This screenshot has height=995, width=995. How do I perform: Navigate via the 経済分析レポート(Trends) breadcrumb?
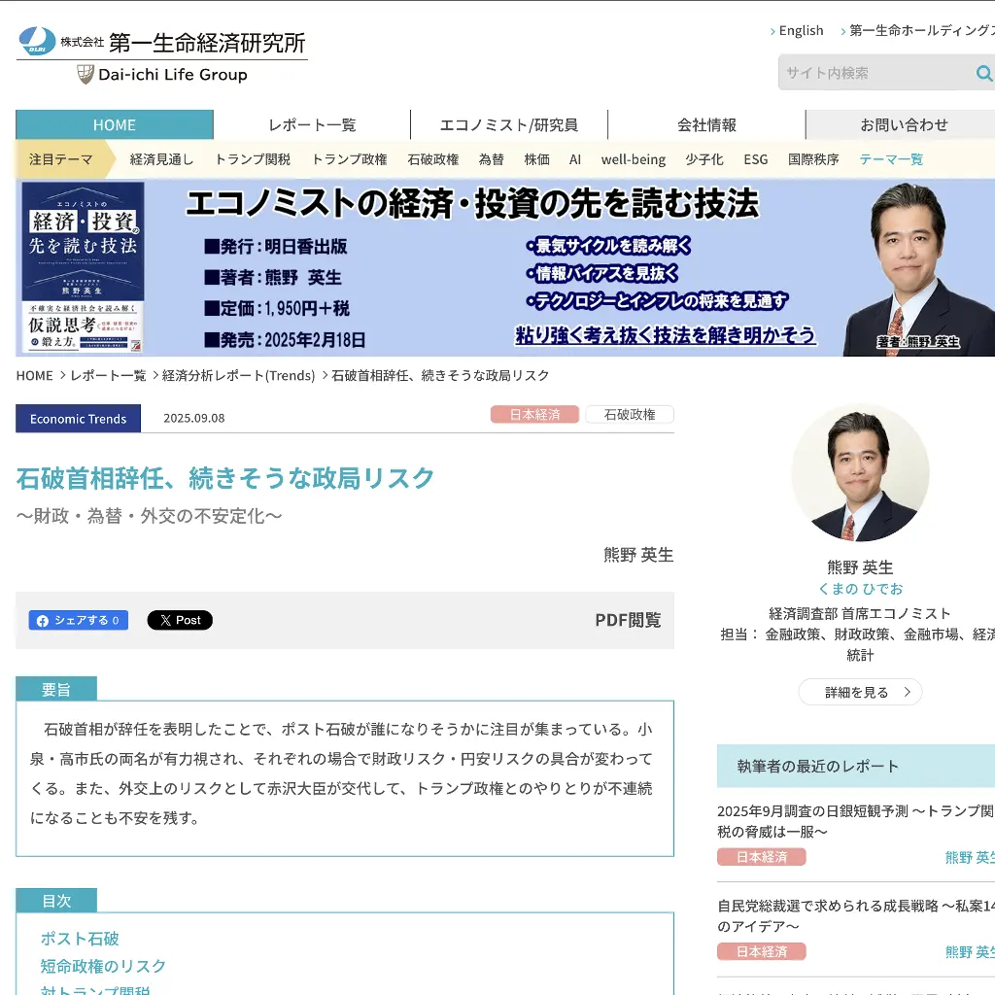tap(238, 375)
